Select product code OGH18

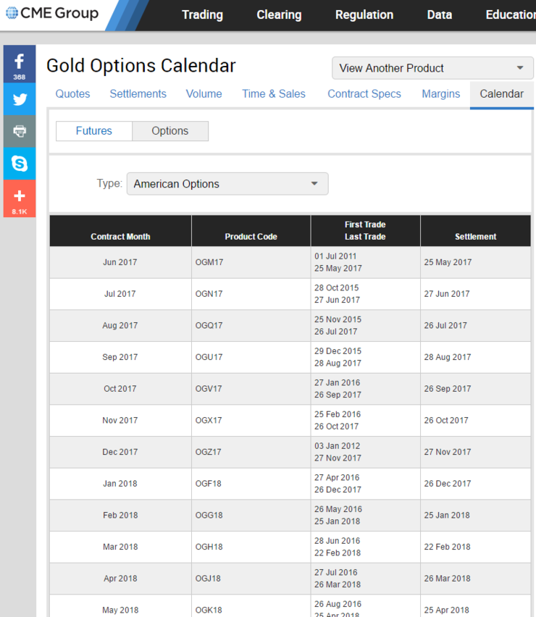click(209, 547)
